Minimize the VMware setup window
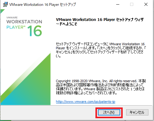The image size is (154, 121). [118, 4]
